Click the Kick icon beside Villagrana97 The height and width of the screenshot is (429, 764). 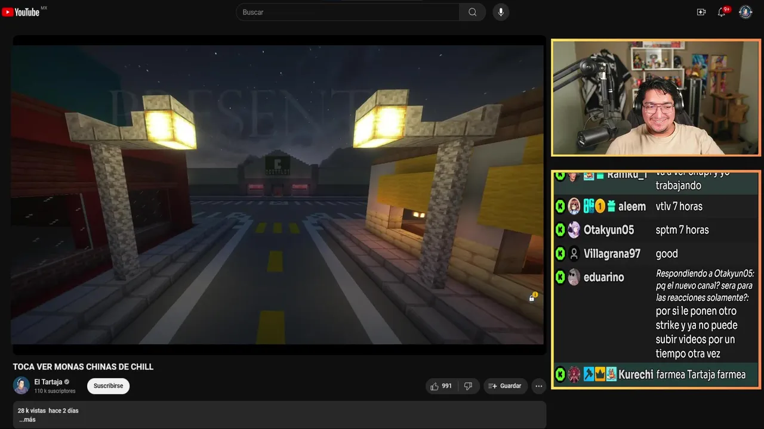pos(560,254)
